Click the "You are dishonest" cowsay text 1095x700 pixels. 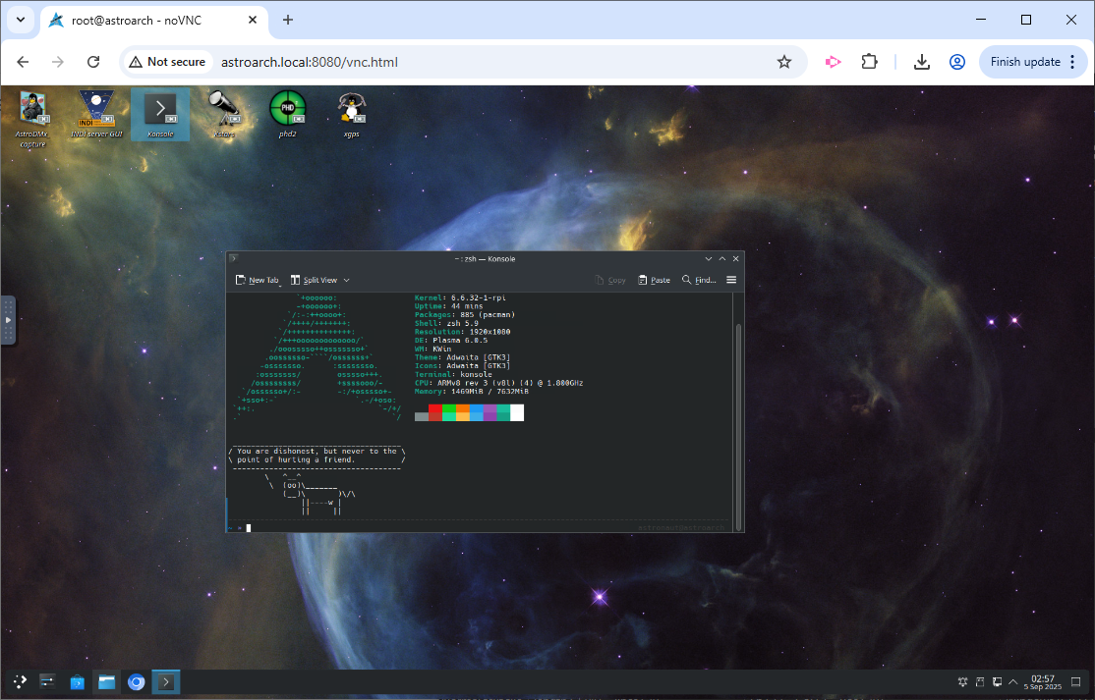coord(317,456)
